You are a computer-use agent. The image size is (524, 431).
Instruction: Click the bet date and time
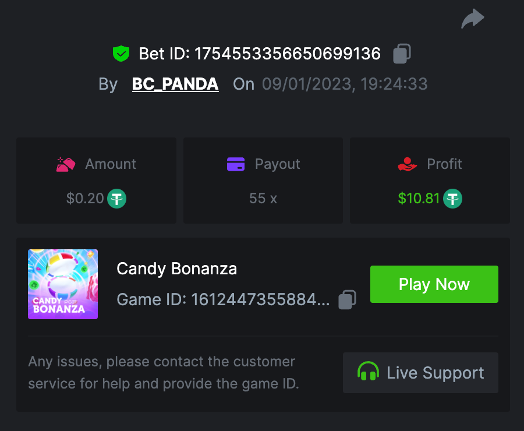[x=345, y=84]
